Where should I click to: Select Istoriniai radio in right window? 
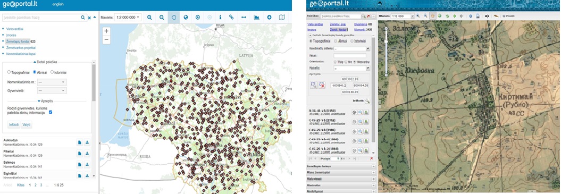point(351,41)
